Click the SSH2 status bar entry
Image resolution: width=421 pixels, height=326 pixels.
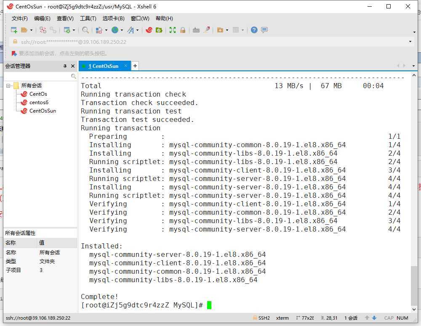[261, 318]
